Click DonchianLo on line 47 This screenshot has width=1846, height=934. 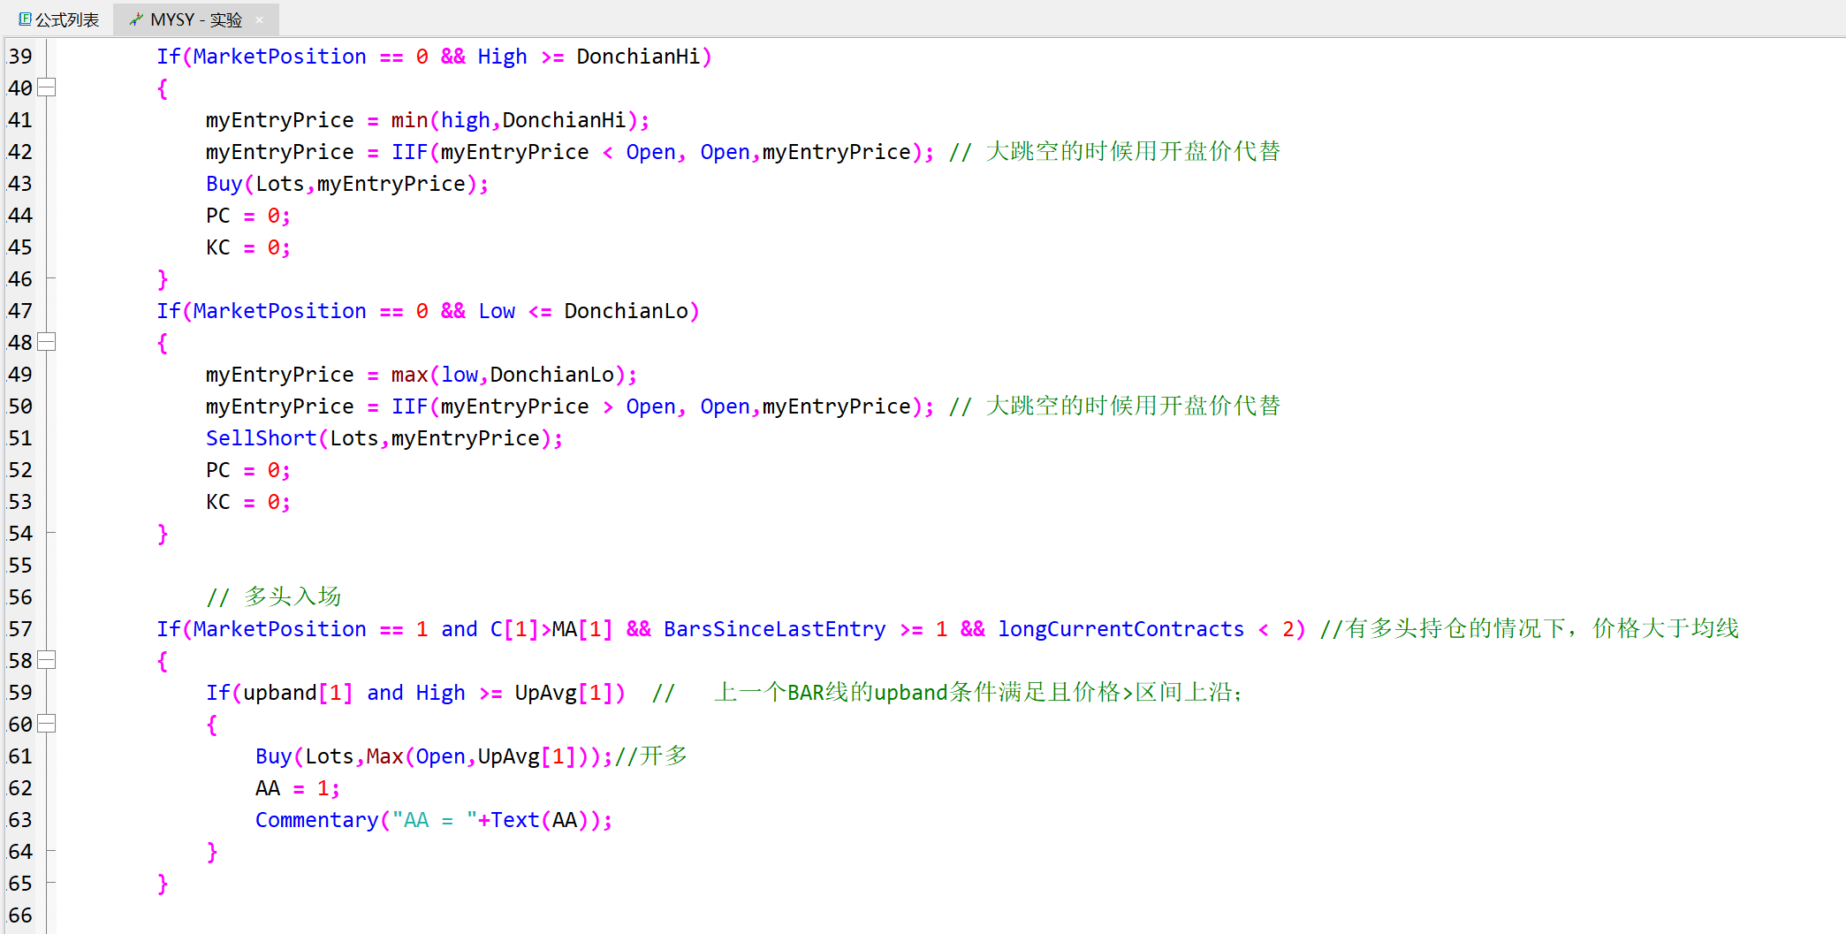[626, 311]
